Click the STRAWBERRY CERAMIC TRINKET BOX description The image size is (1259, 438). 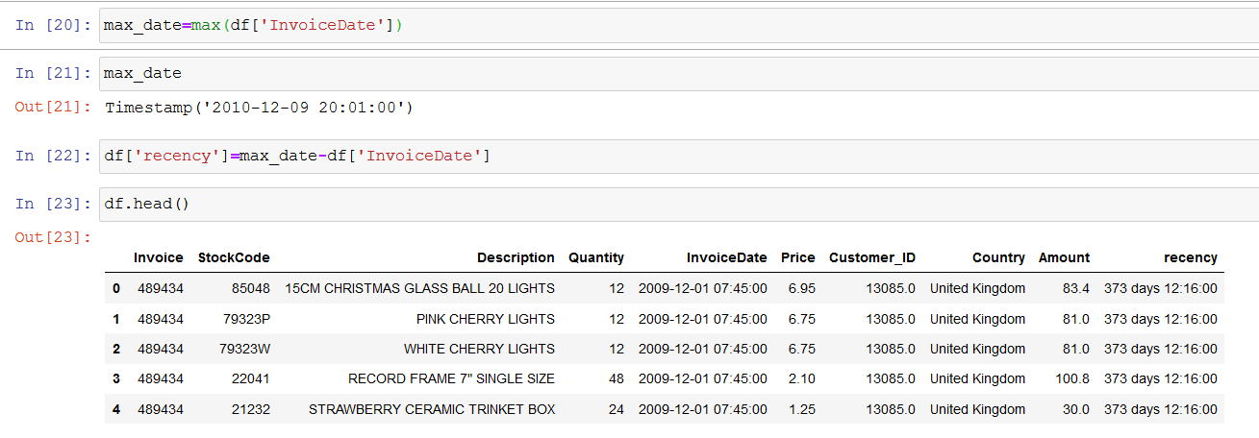[432, 409]
